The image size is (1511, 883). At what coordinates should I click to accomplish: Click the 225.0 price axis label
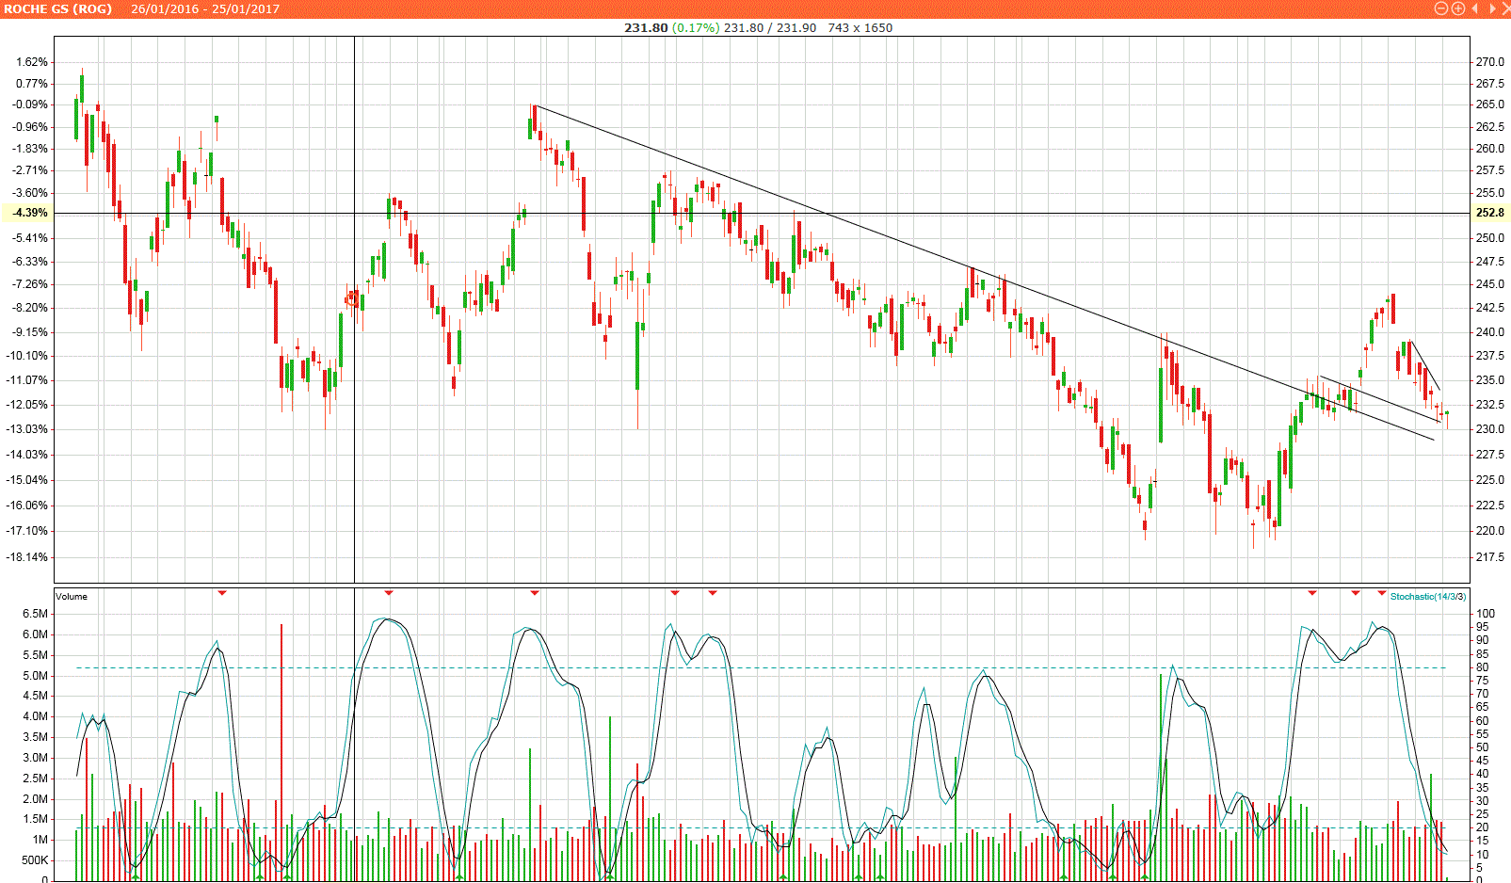(x=1489, y=480)
